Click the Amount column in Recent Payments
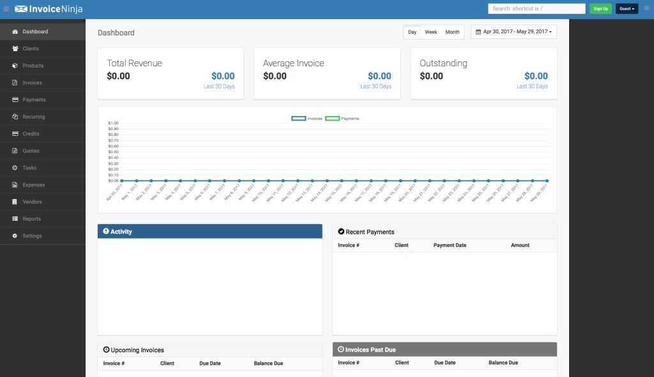The height and width of the screenshot is (377, 654). click(520, 246)
